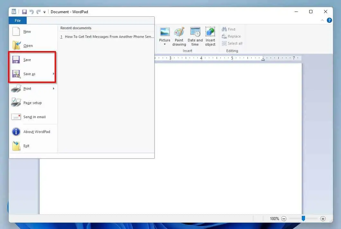Screen dimensions: 341x229
Task: Select New from the File menu
Action: click(x=33, y=31)
